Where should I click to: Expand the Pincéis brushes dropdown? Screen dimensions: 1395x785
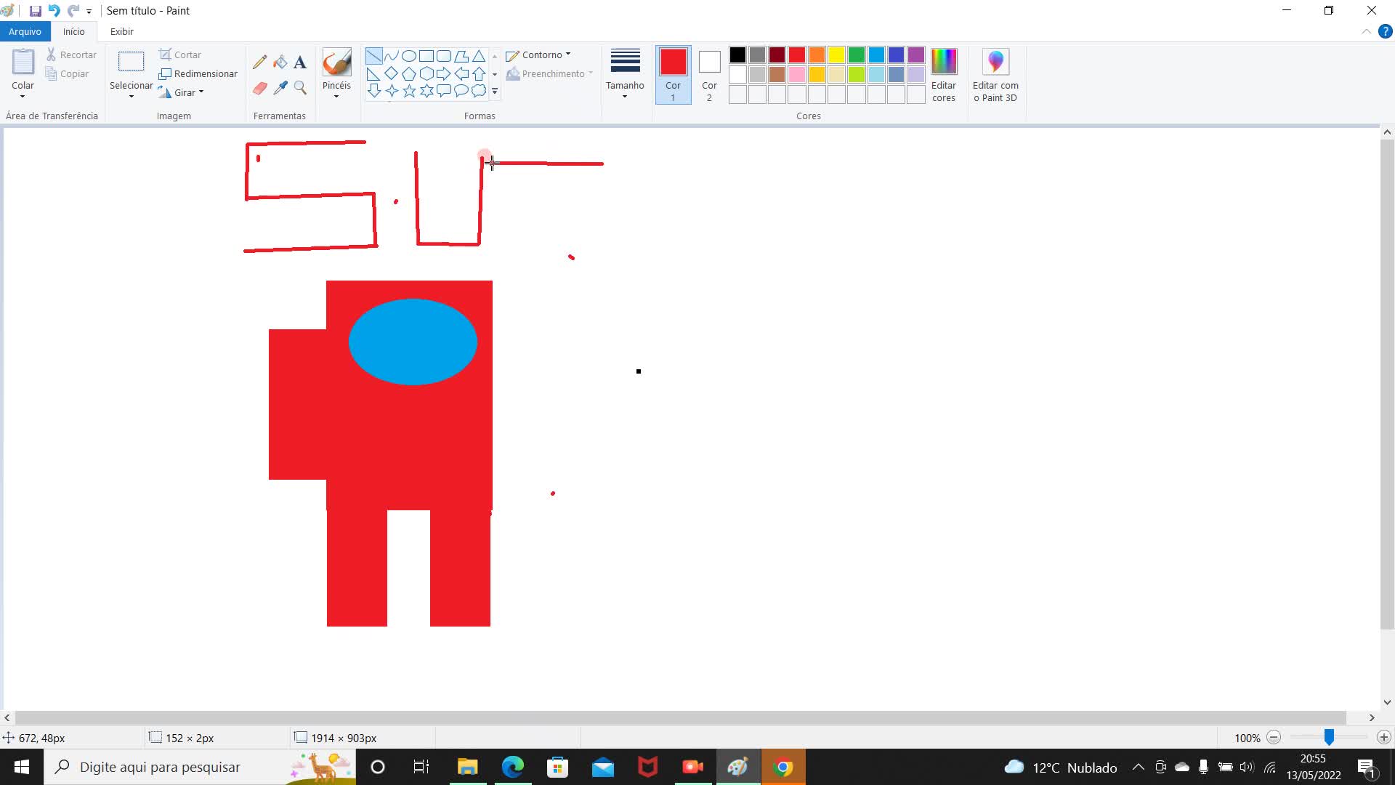(336, 97)
